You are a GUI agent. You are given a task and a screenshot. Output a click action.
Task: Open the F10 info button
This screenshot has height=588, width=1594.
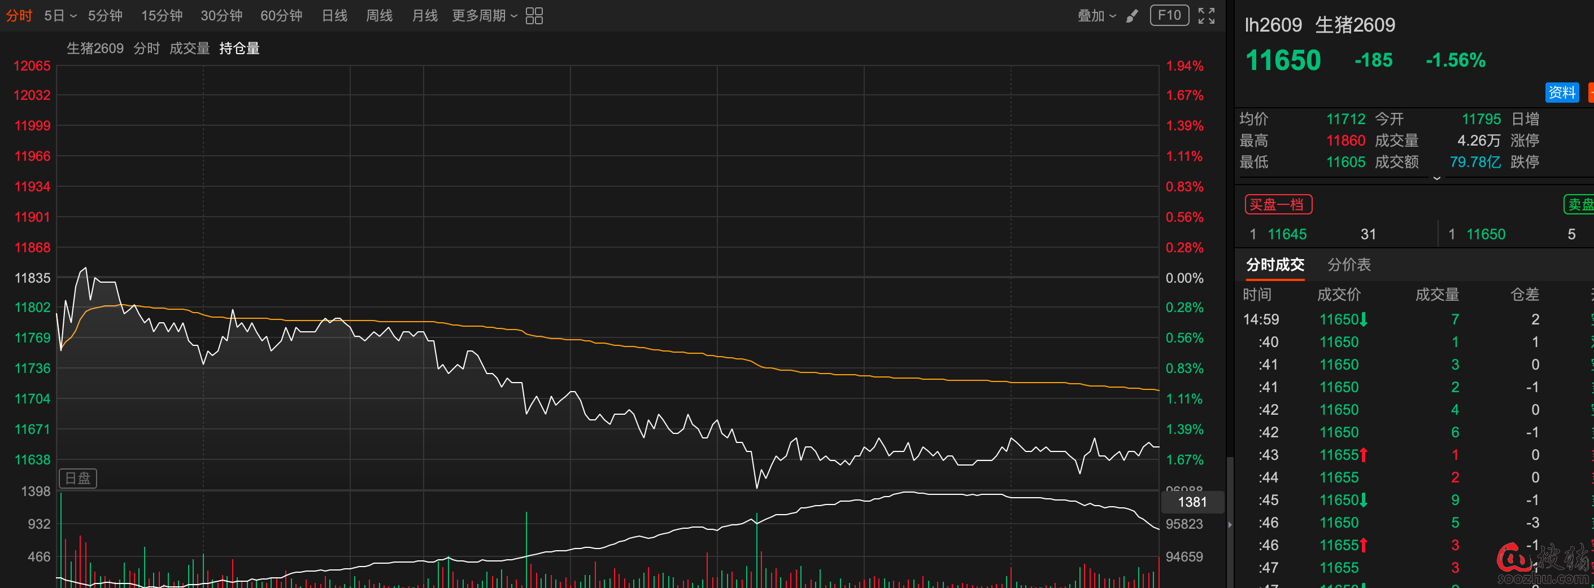point(1169,15)
